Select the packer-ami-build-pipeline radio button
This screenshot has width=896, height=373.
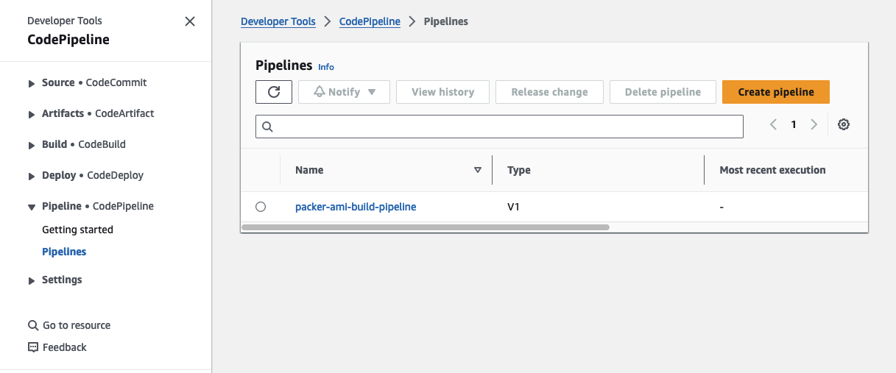261,207
